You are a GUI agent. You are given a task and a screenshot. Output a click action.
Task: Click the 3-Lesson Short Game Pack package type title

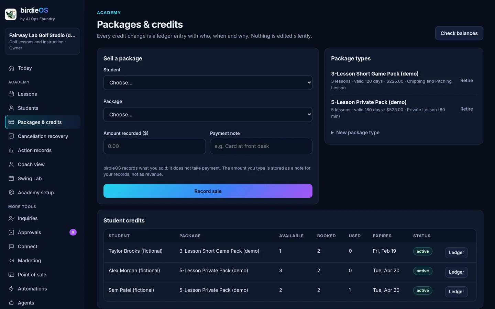tap(375, 74)
